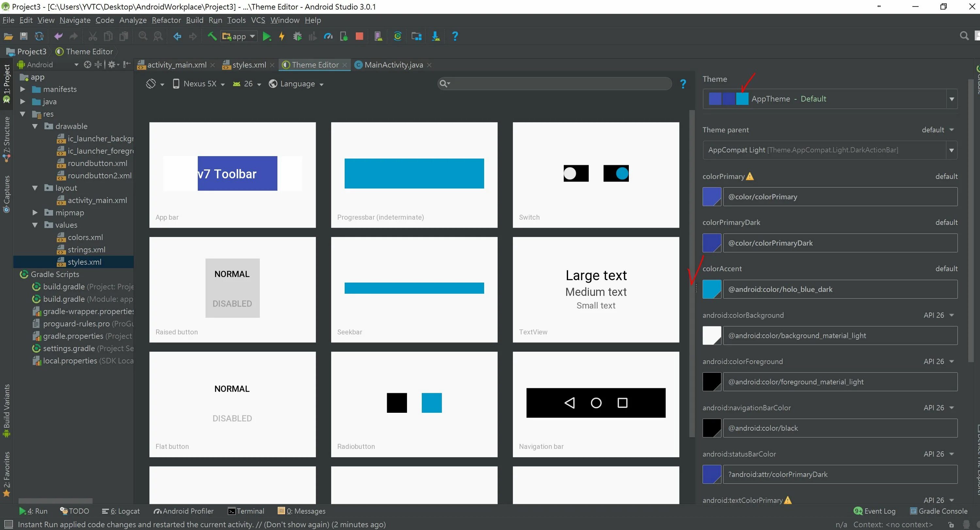Open the Event Log panel
The width and height of the screenshot is (980, 530).
(x=874, y=511)
